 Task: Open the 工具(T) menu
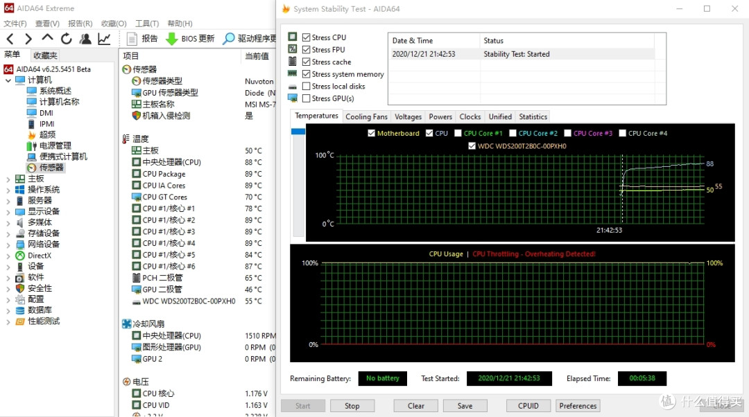click(x=147, y=24)
